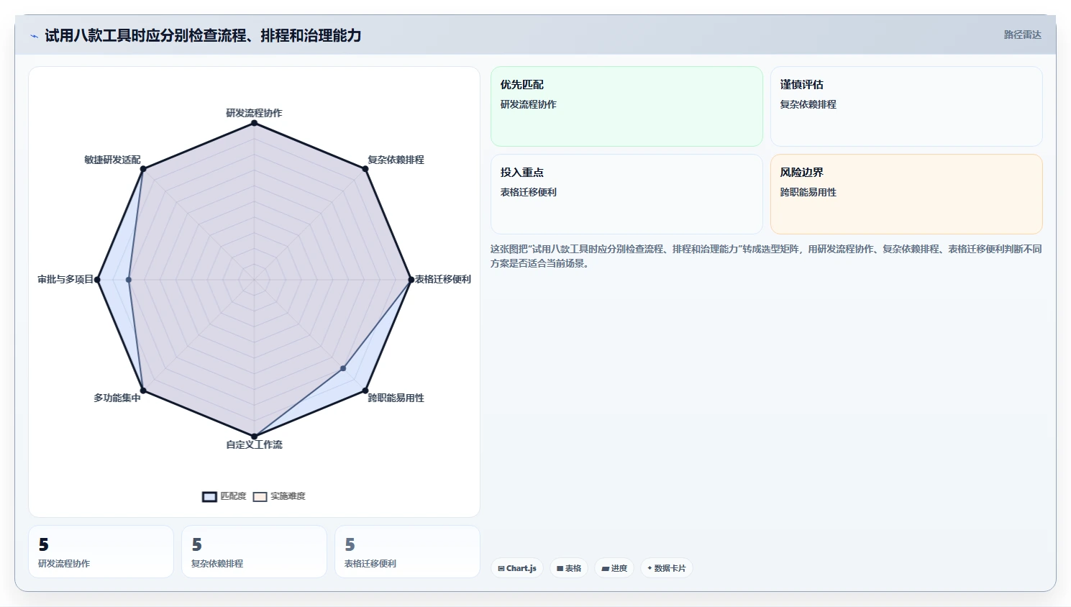Click the 表格迁移便利 stat card showing 5

(x=407, y=552)
